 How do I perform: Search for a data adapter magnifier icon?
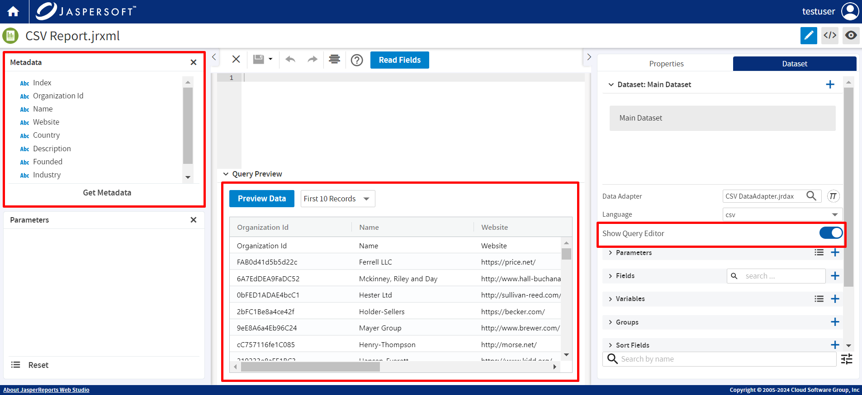click(x=811, y=196)
